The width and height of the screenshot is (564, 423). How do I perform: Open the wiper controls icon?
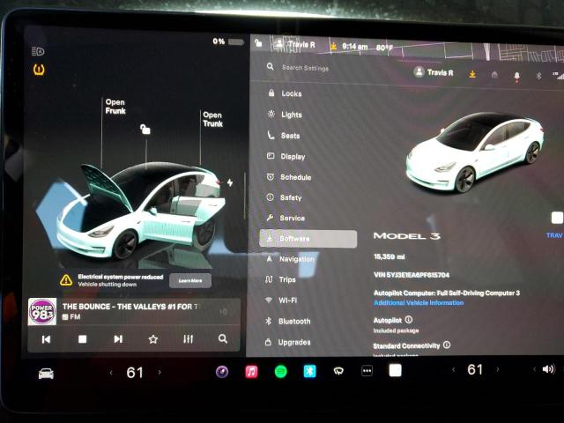(338, 371)
